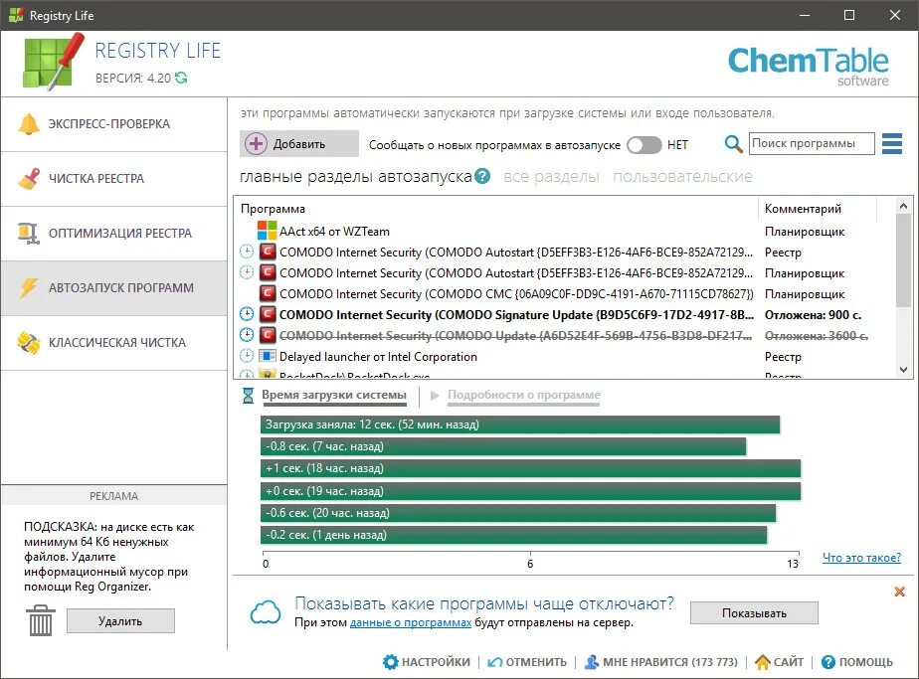Click the delay clock on crossed-out COMODO Update row

247,335
